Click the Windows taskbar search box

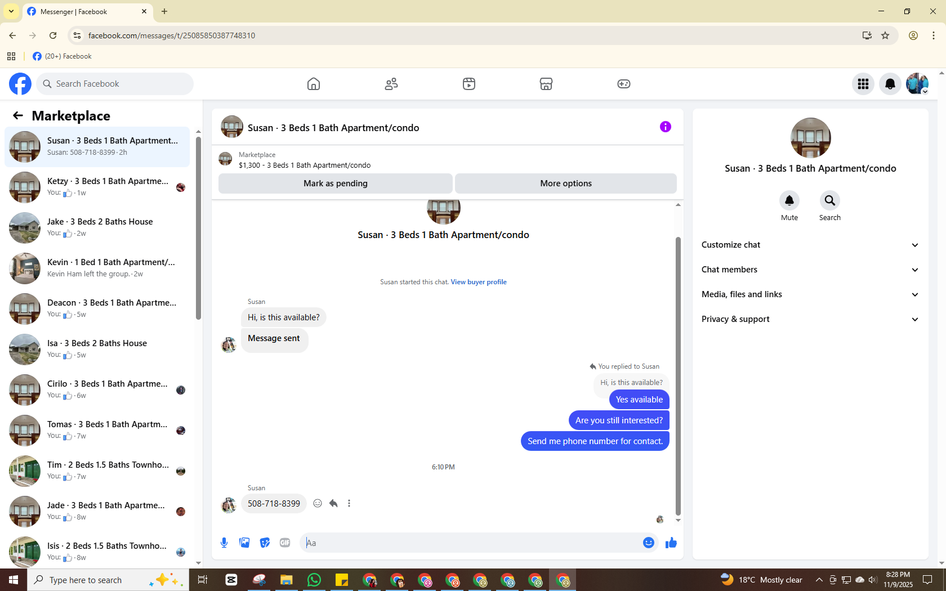(x=108, y=580)
